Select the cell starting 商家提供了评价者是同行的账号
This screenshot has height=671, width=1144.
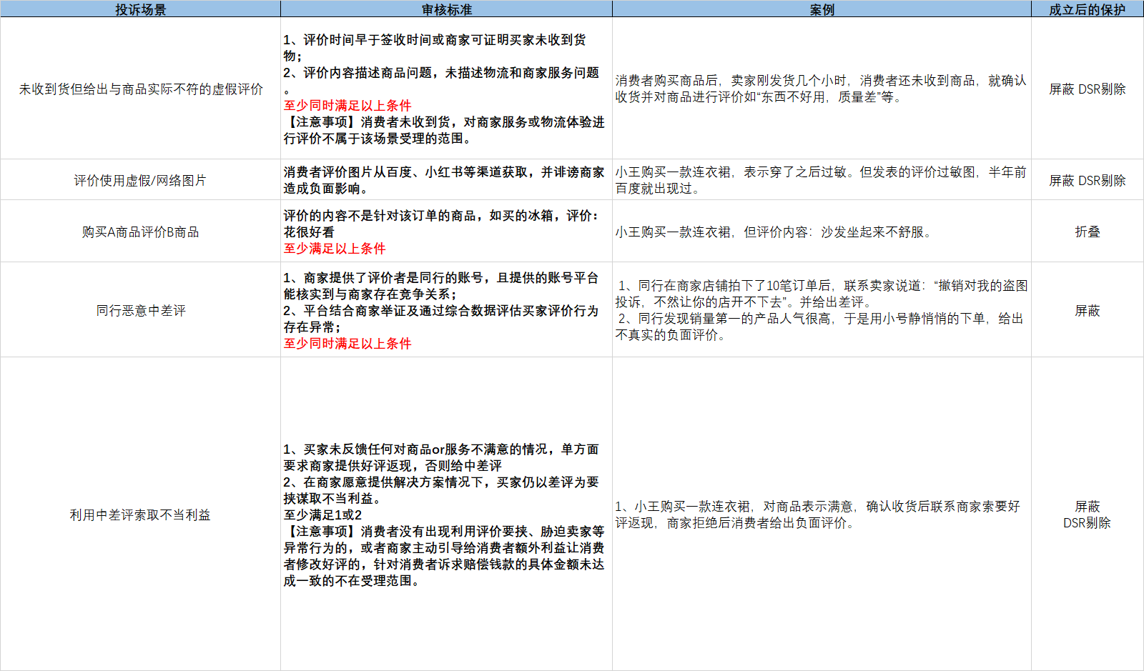(446, 310)
